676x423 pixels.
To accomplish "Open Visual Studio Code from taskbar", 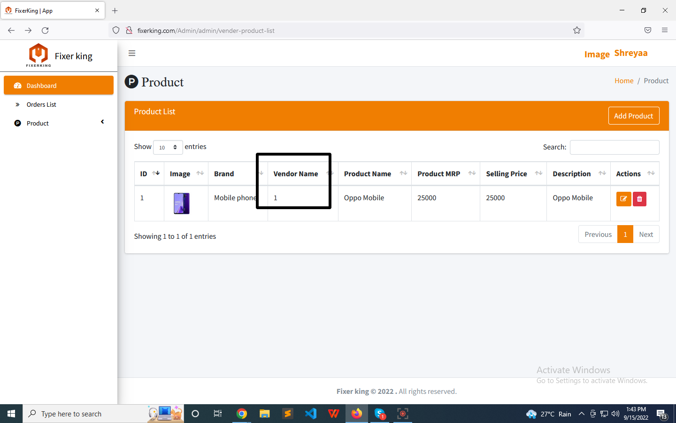I will 311,414.
